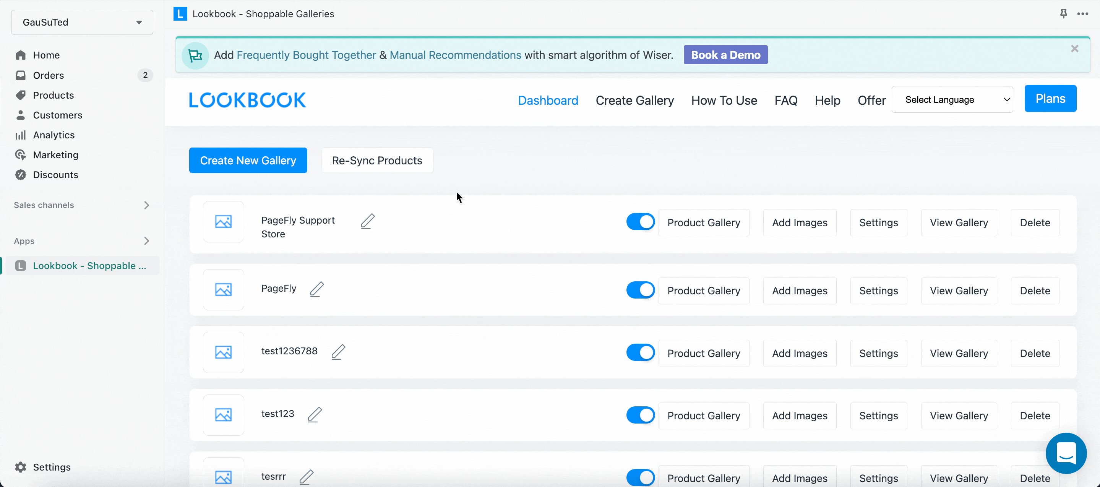Pin the Lookbook app
Viewport: 1100px width, 487px height.
pos(1063,14)
